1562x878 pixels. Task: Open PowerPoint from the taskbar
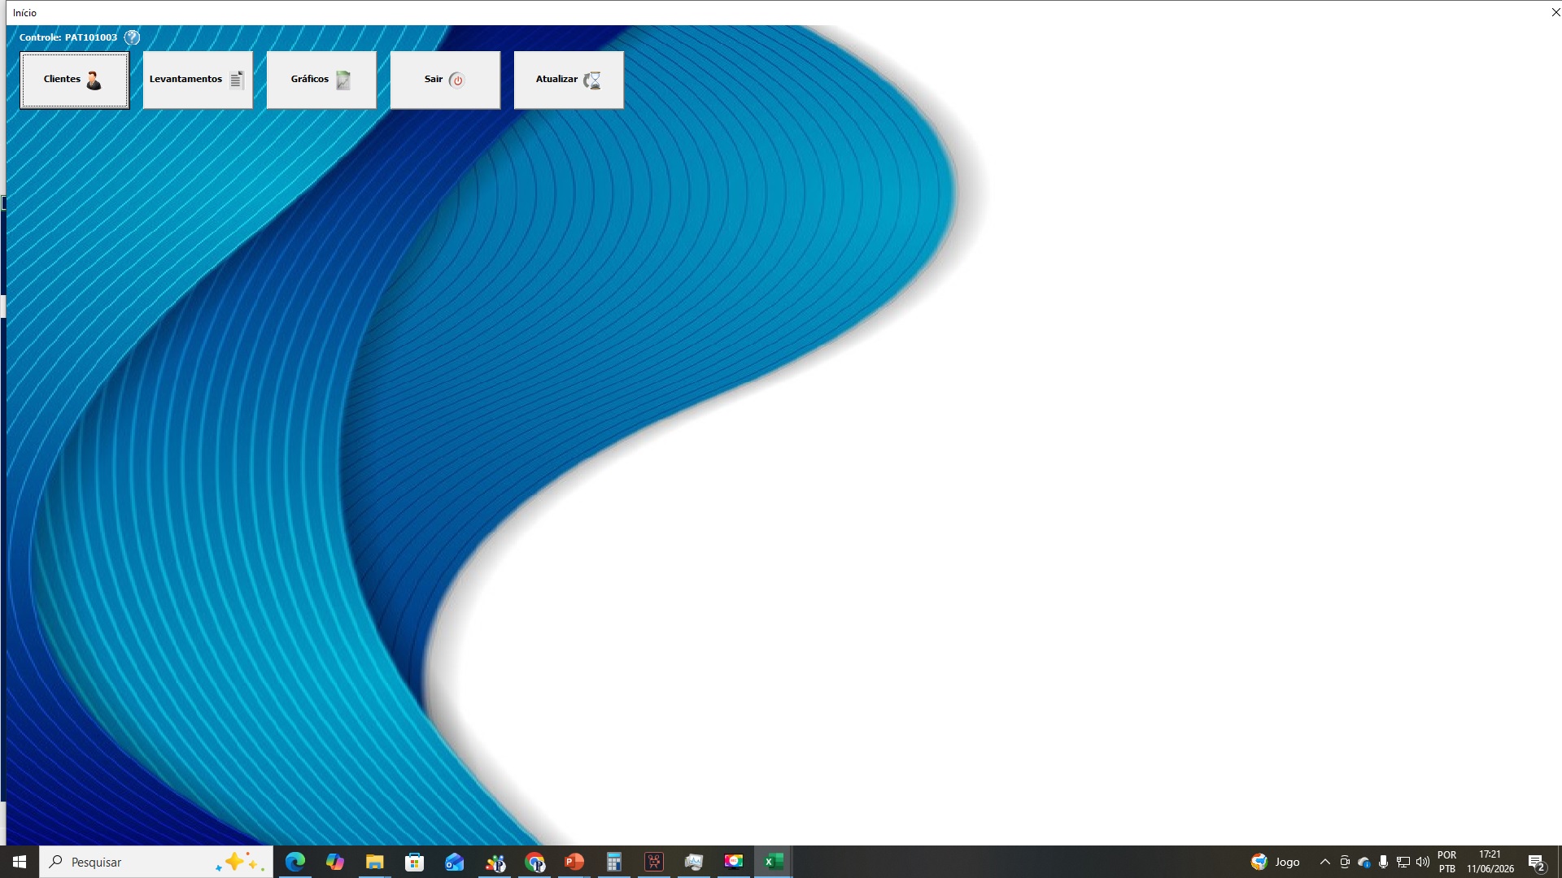click(x=574, y=862)
